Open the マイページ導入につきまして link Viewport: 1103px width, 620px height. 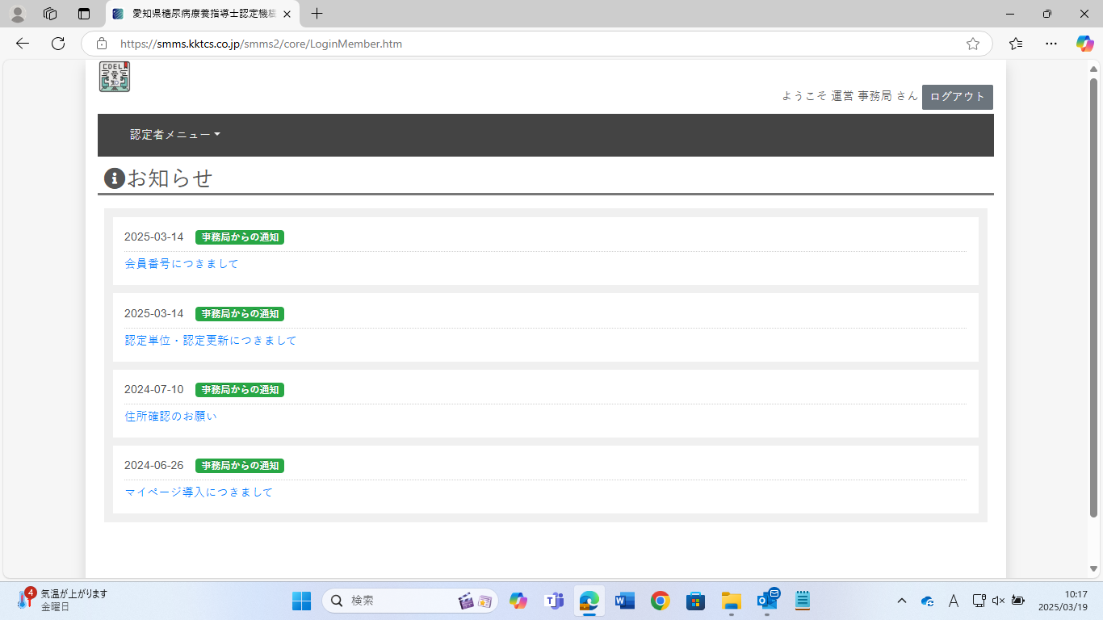(199, 492)
